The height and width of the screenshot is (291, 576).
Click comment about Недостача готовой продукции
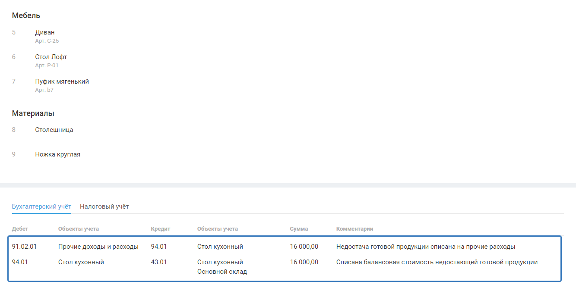point(426,247)
